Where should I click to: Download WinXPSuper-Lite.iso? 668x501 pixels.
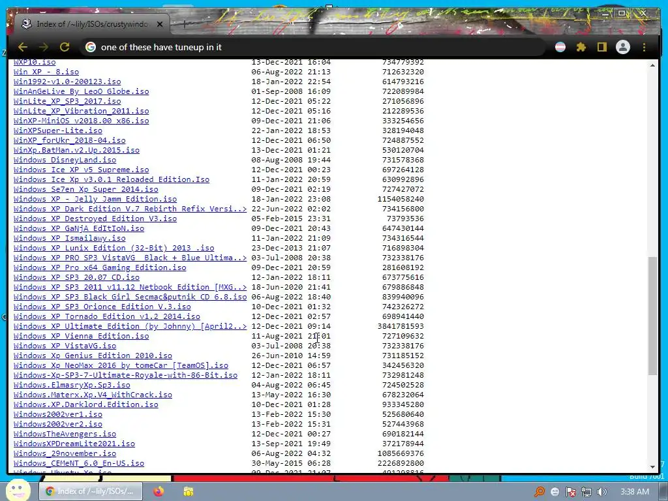(x=57, y=130)
